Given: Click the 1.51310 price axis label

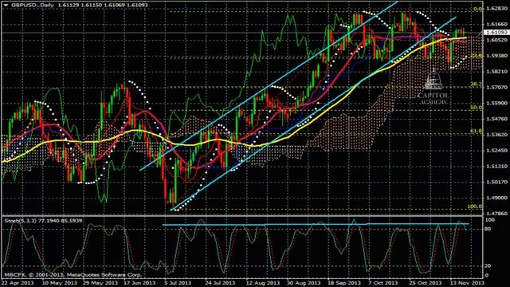Looking at the screenshot, I should point(496,167).
